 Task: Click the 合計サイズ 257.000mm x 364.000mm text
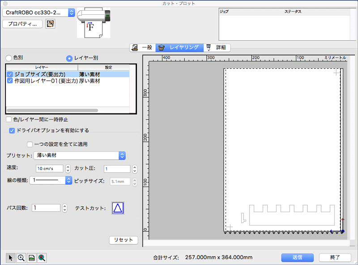click(203, 257)
